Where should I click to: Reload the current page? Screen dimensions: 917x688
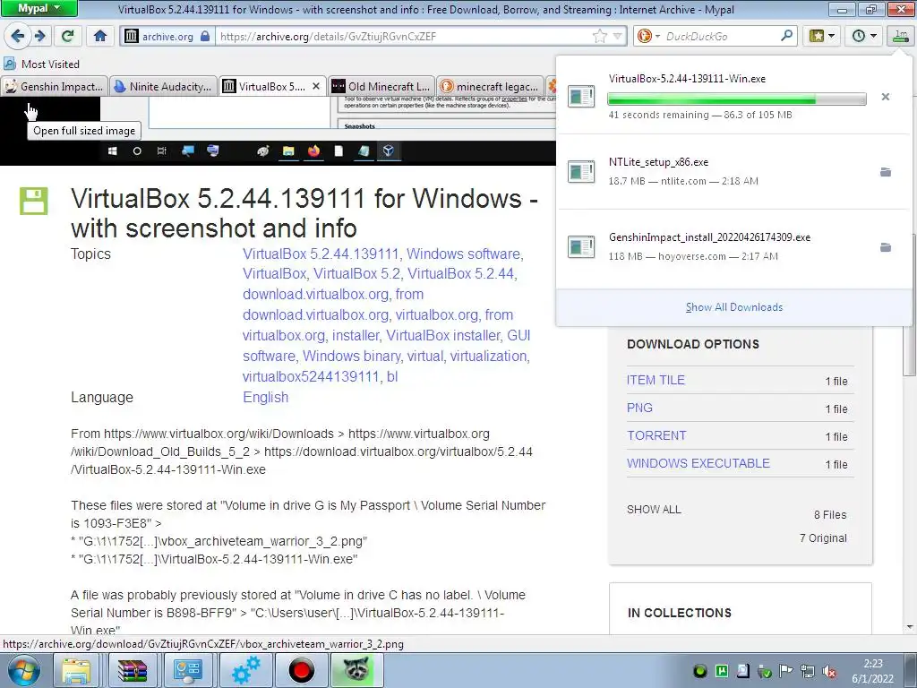(67, 36)
